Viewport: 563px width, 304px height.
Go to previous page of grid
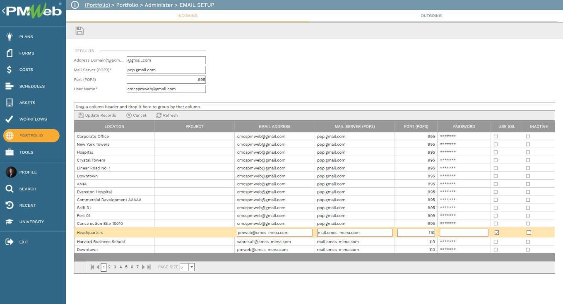[98, 267]
